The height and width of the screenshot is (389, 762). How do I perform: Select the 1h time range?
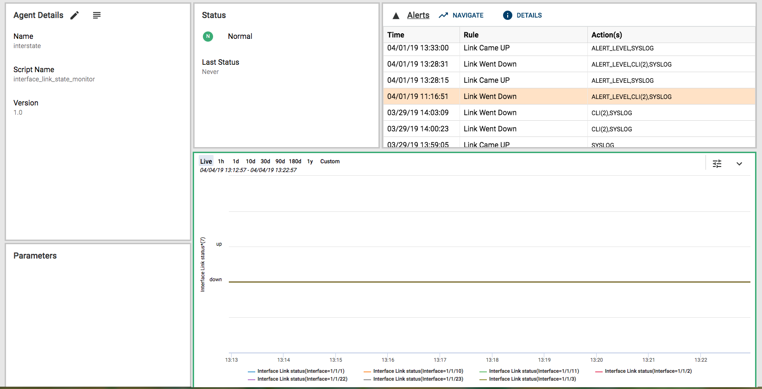[x=221, y=161]
